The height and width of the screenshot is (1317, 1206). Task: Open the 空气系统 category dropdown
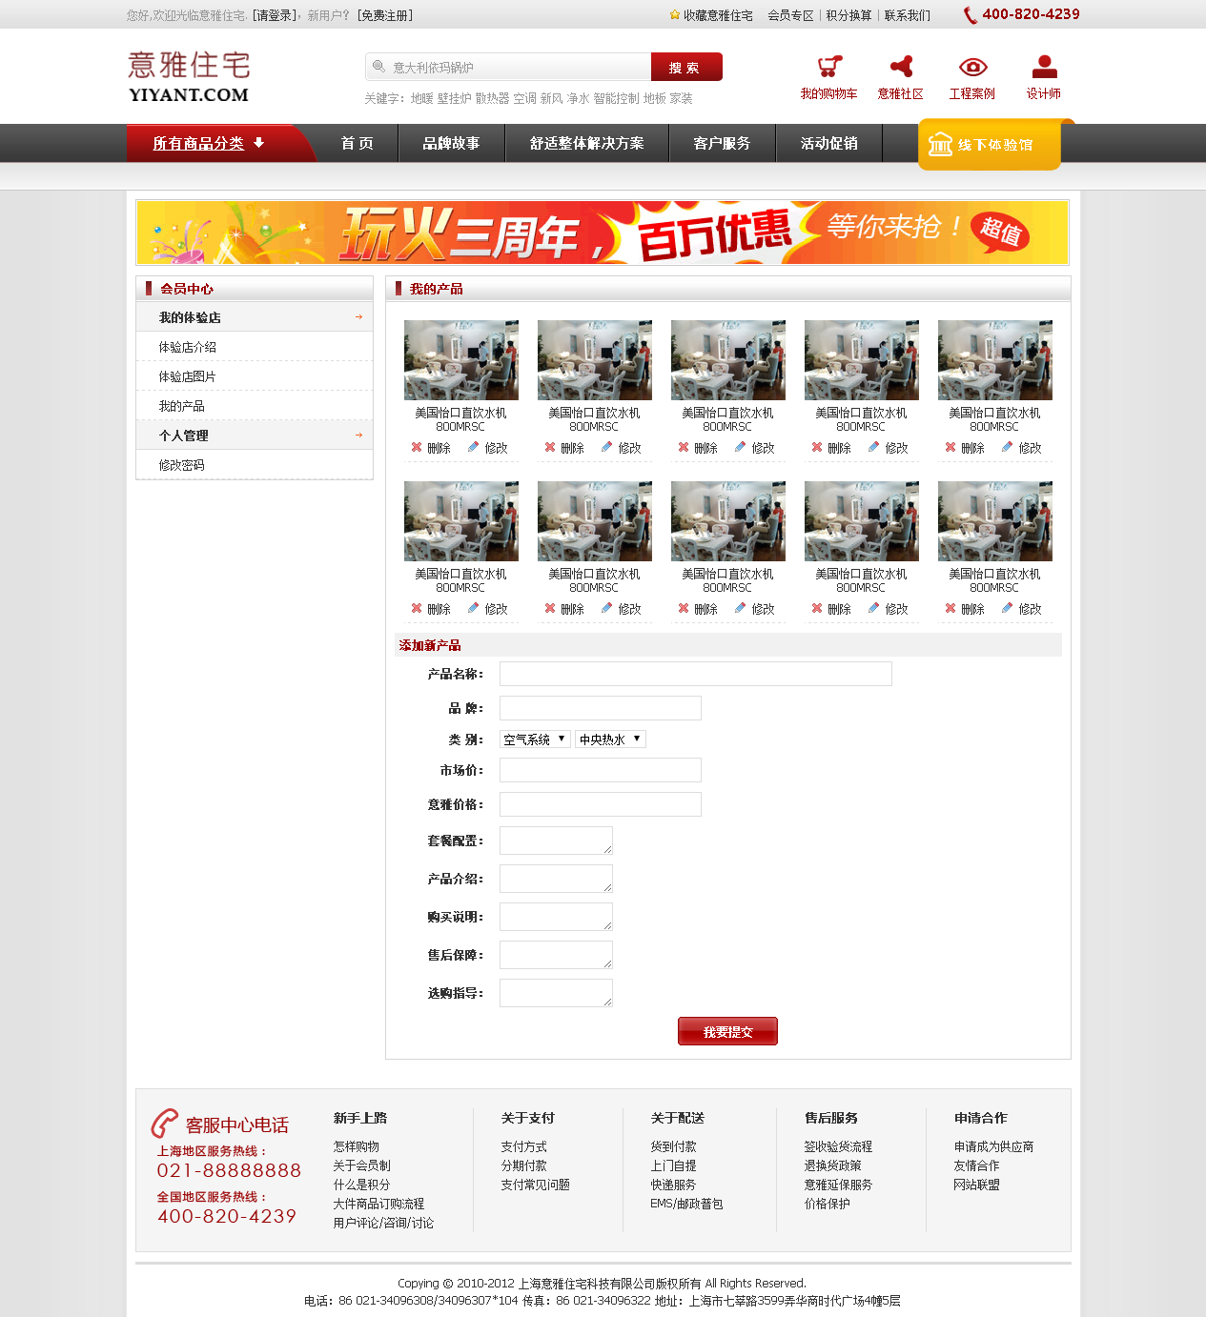[535, 740]
